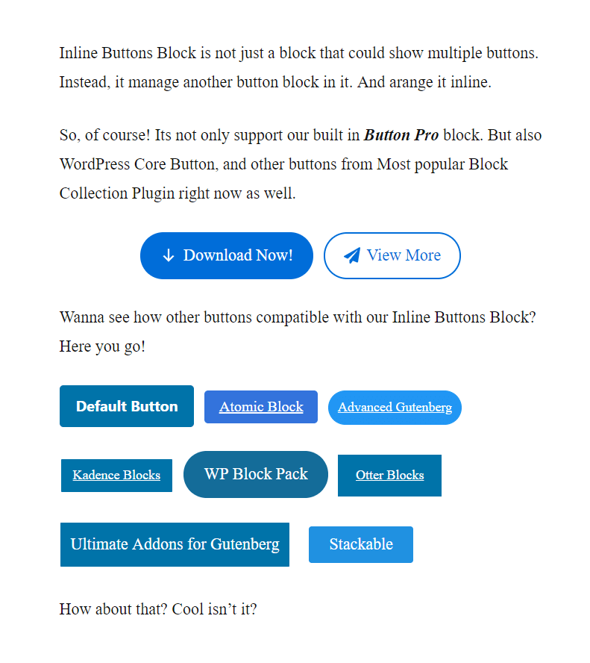
Task: Click the Download Now! button text
Action: [x=238, y=255]
